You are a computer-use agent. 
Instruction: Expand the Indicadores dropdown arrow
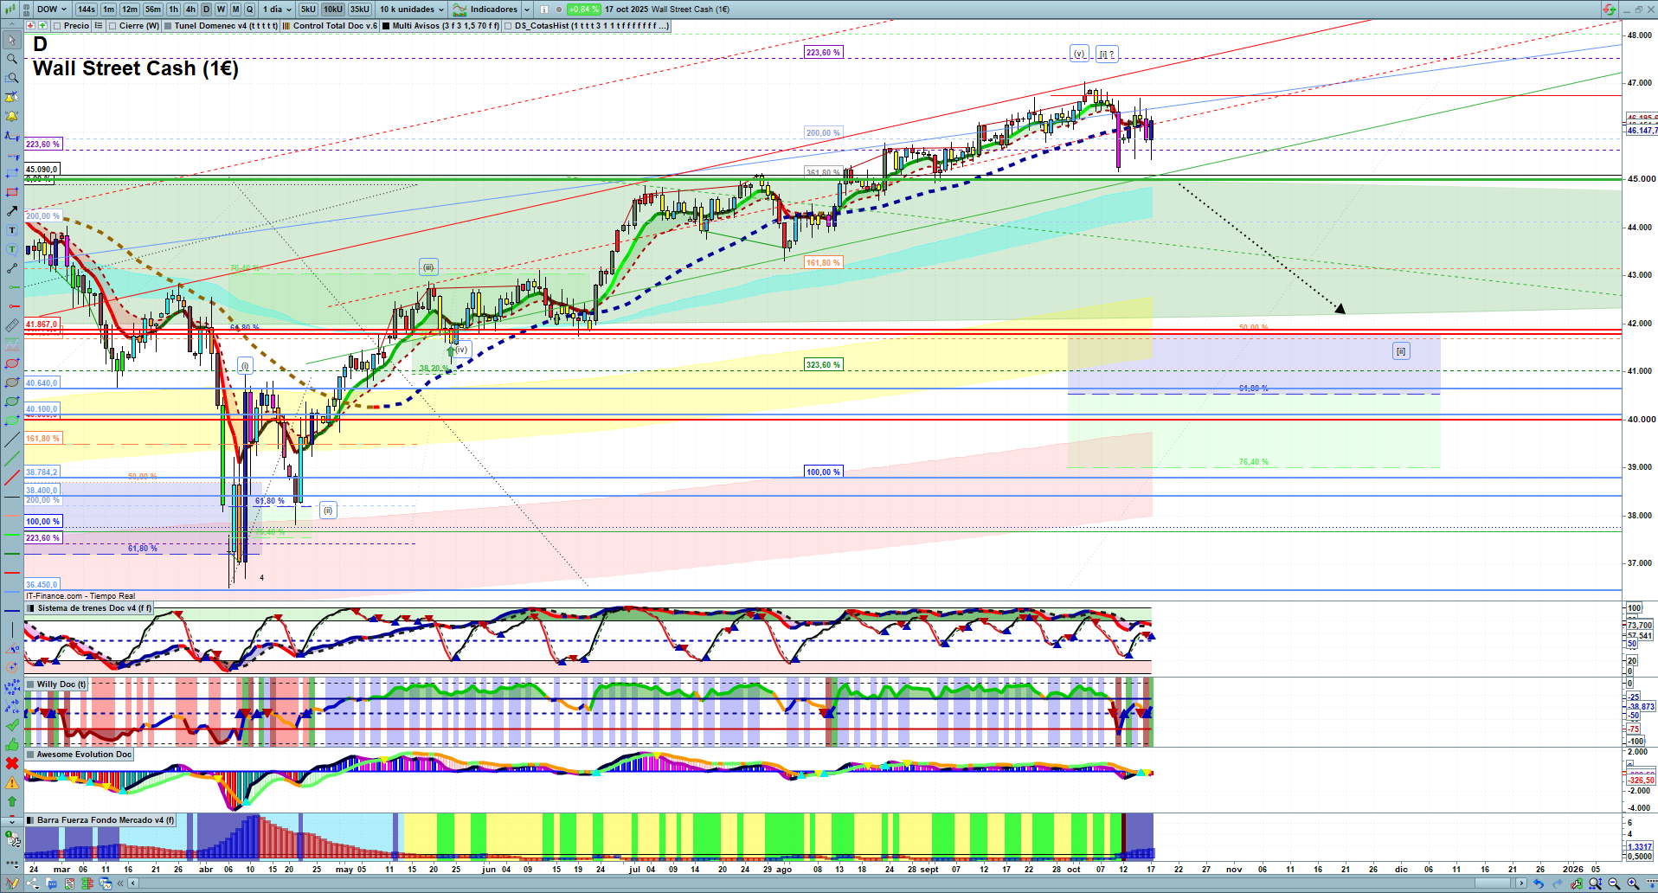[x=527, y=10]
